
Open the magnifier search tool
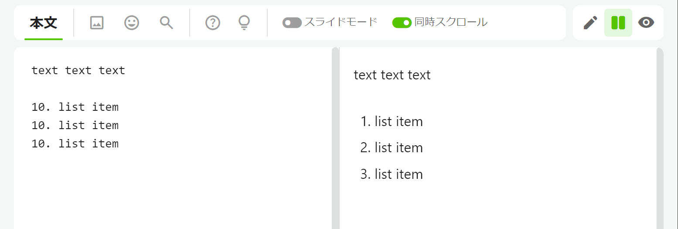tap(167, 23)
